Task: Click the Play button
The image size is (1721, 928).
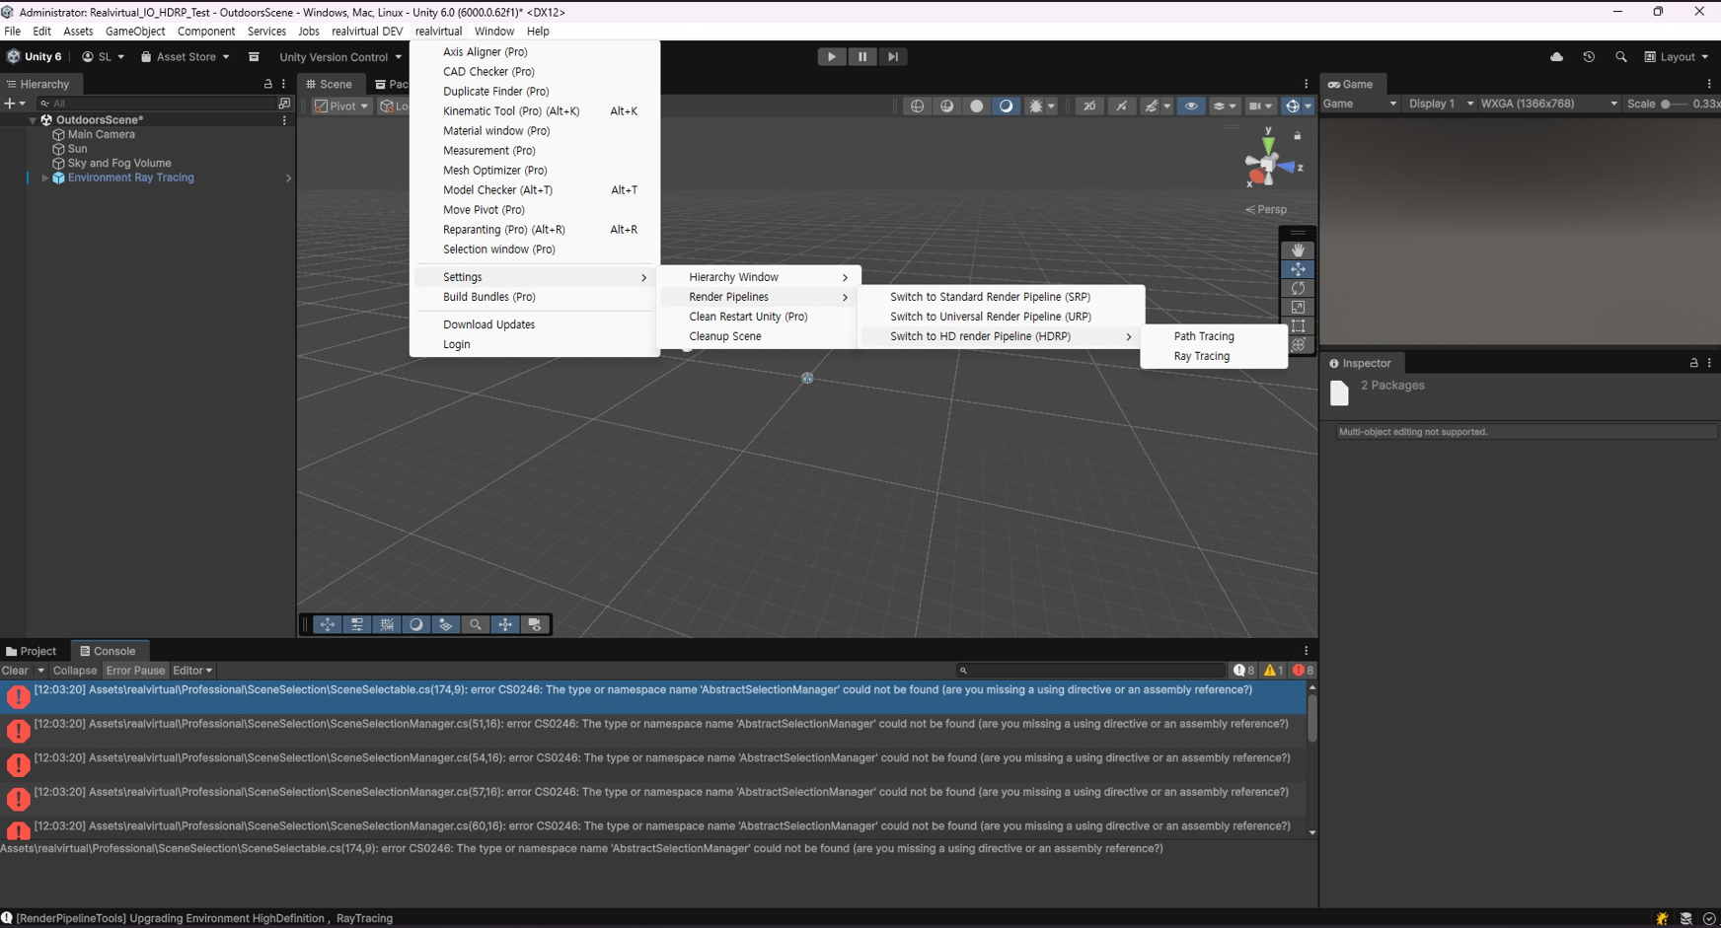Action: (832, 57)
